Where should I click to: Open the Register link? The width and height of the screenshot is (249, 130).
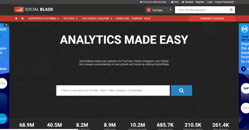click(200, 2)
